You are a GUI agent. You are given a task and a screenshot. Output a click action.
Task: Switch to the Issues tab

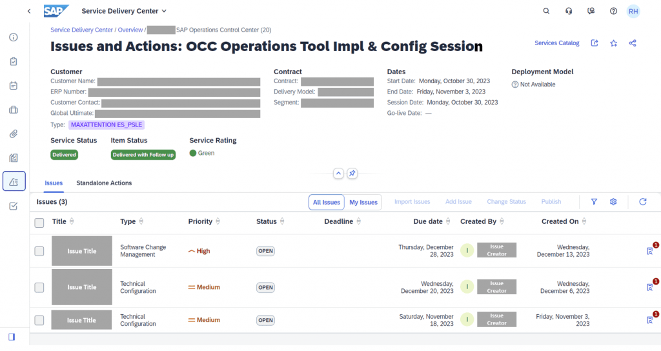pos(54,183)
